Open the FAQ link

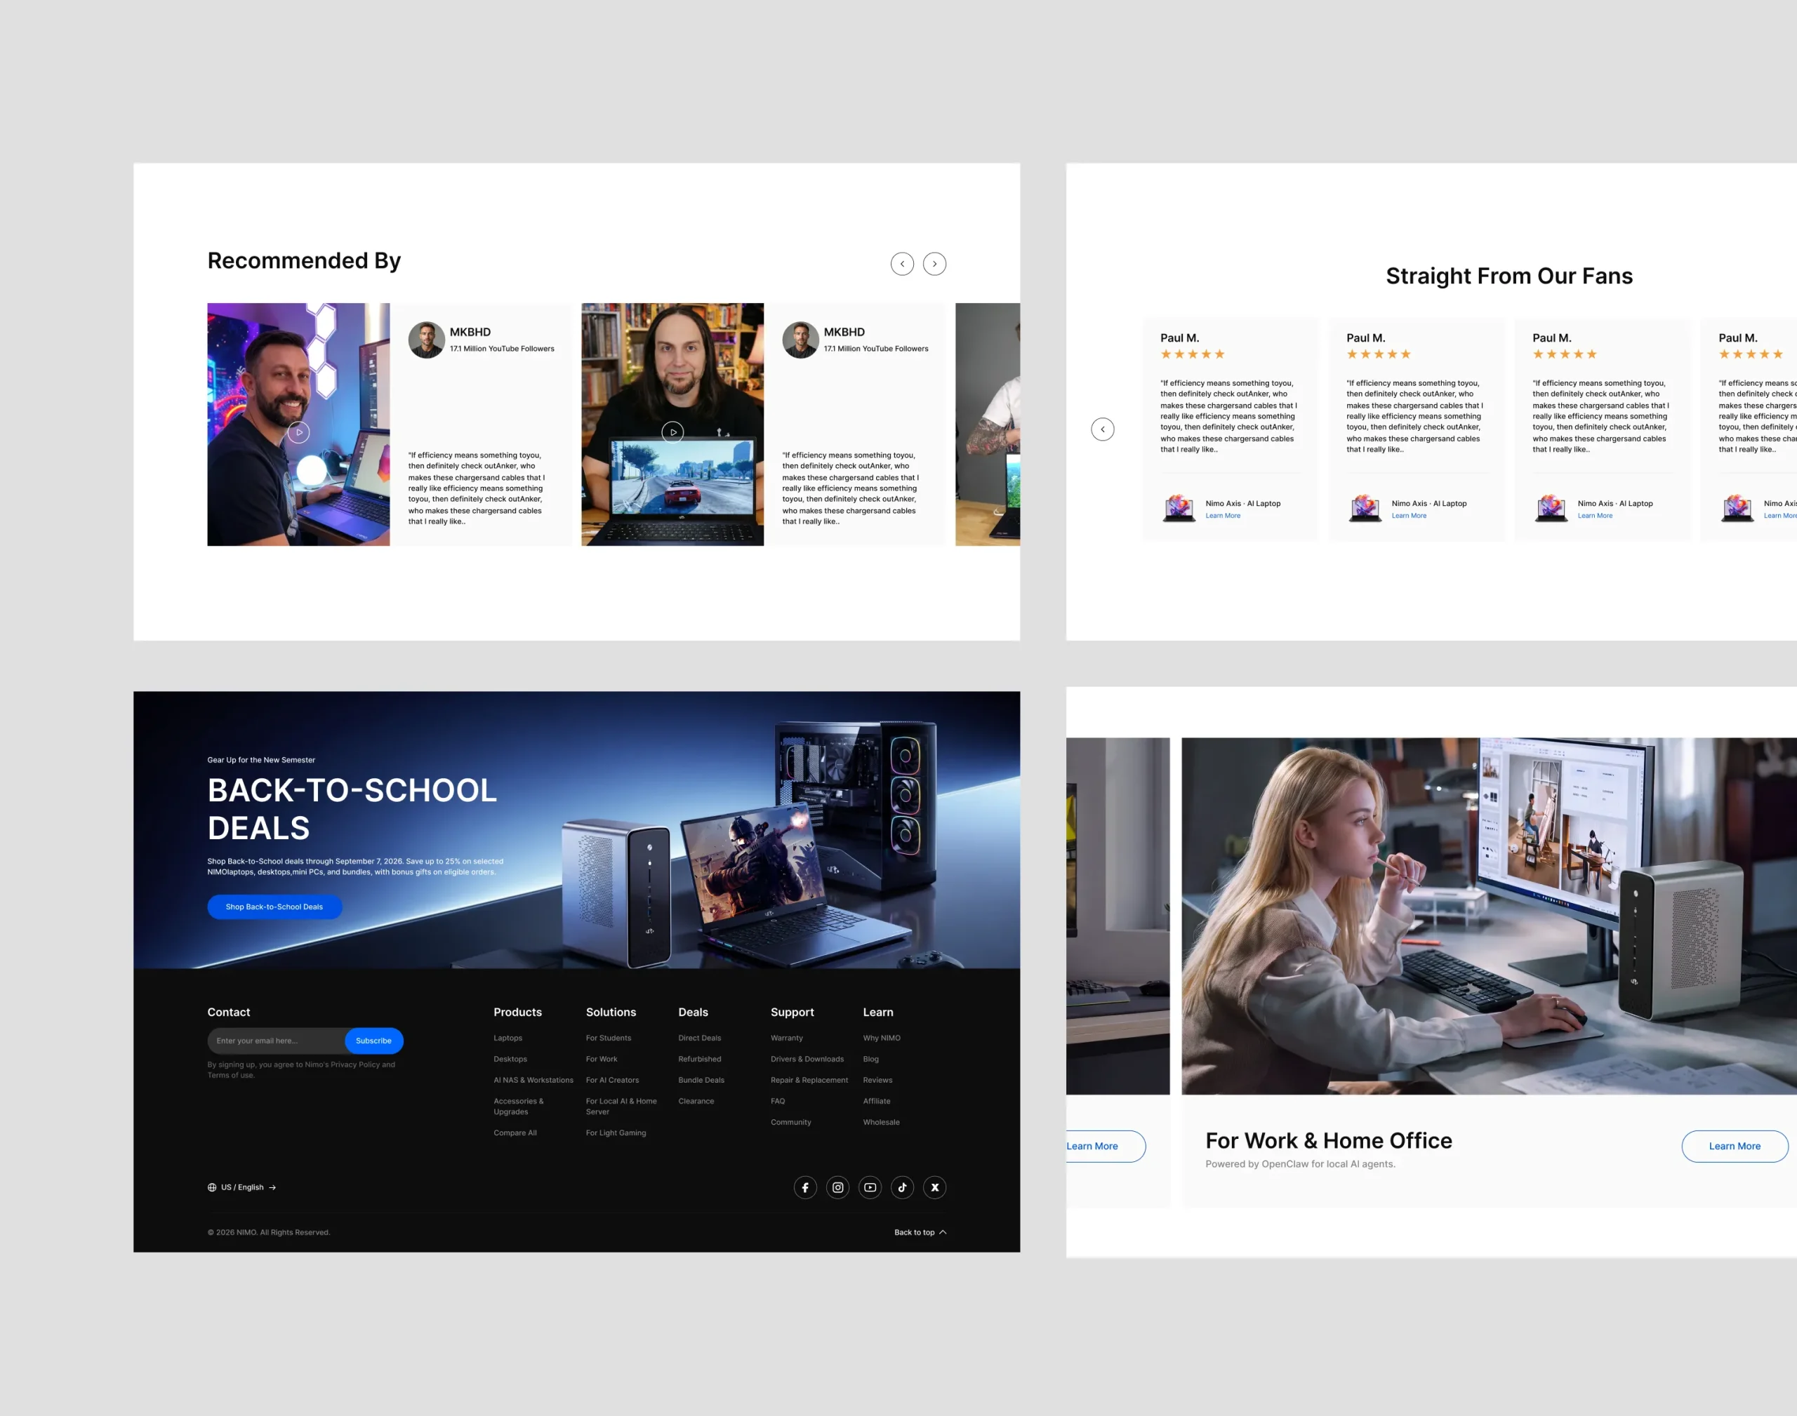point(778,1101)
